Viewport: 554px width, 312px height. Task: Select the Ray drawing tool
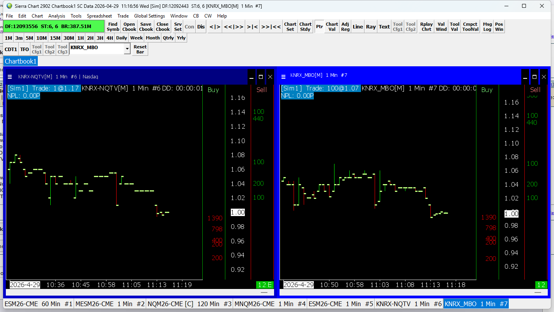pos(371,27)
